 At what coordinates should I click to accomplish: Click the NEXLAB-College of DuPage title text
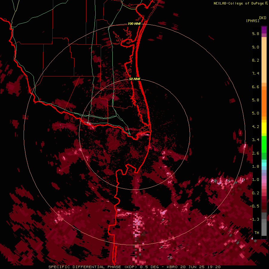click(x=239, y=3)
